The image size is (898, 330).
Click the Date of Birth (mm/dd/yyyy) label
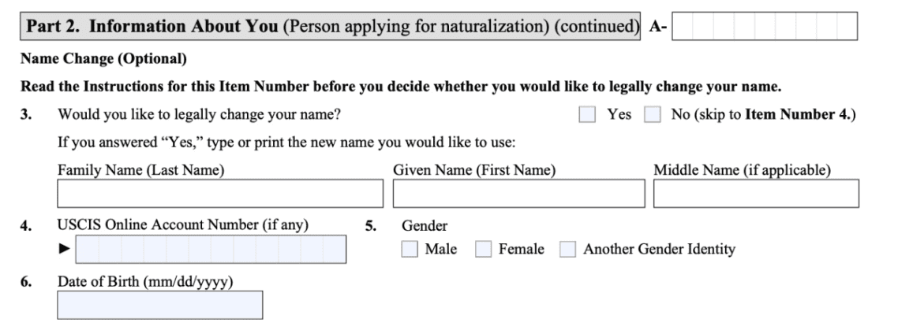click(145, 282)
